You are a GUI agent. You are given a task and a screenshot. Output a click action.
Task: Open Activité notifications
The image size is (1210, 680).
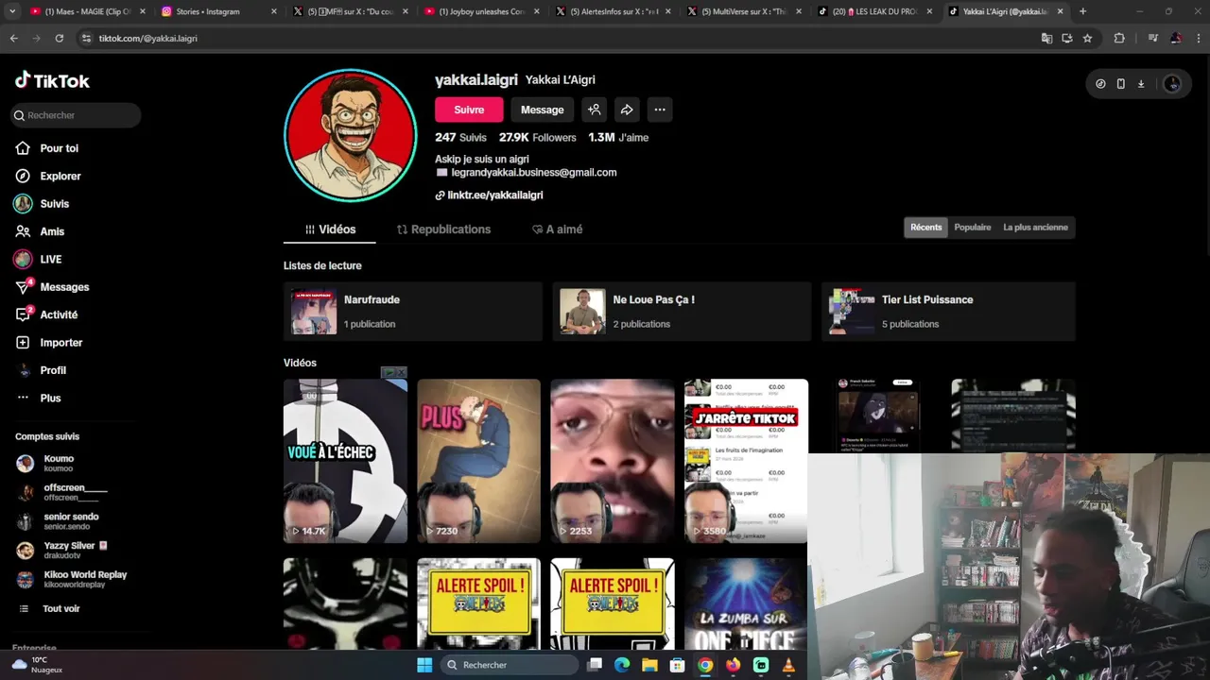[59, 314]
